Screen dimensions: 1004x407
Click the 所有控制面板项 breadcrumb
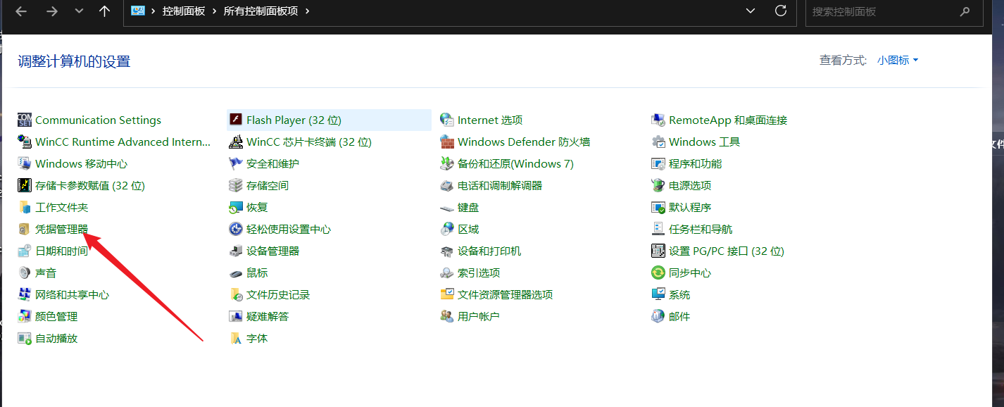(x=261, y=11)
